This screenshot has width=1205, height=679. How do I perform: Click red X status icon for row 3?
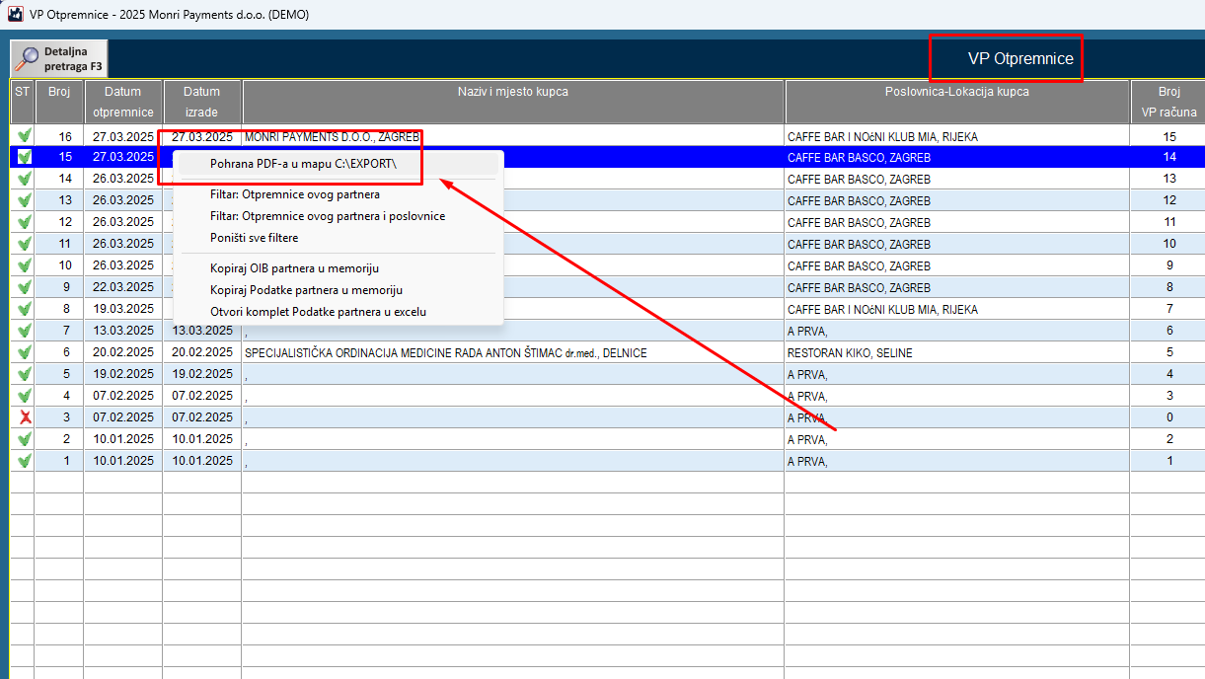(x=25, y=417)
